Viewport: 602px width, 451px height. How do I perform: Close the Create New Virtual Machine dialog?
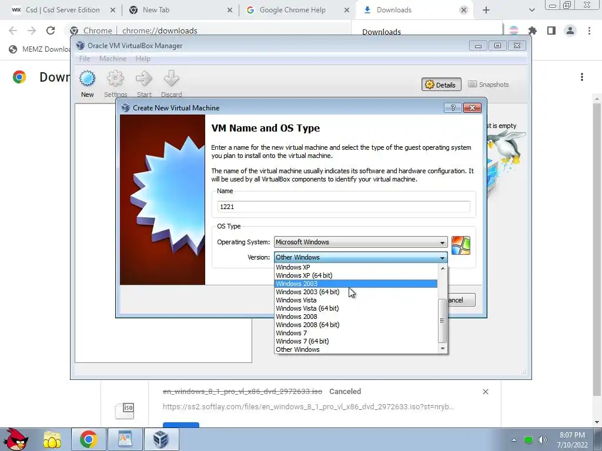pyautogui.click(x=472, y=108)
